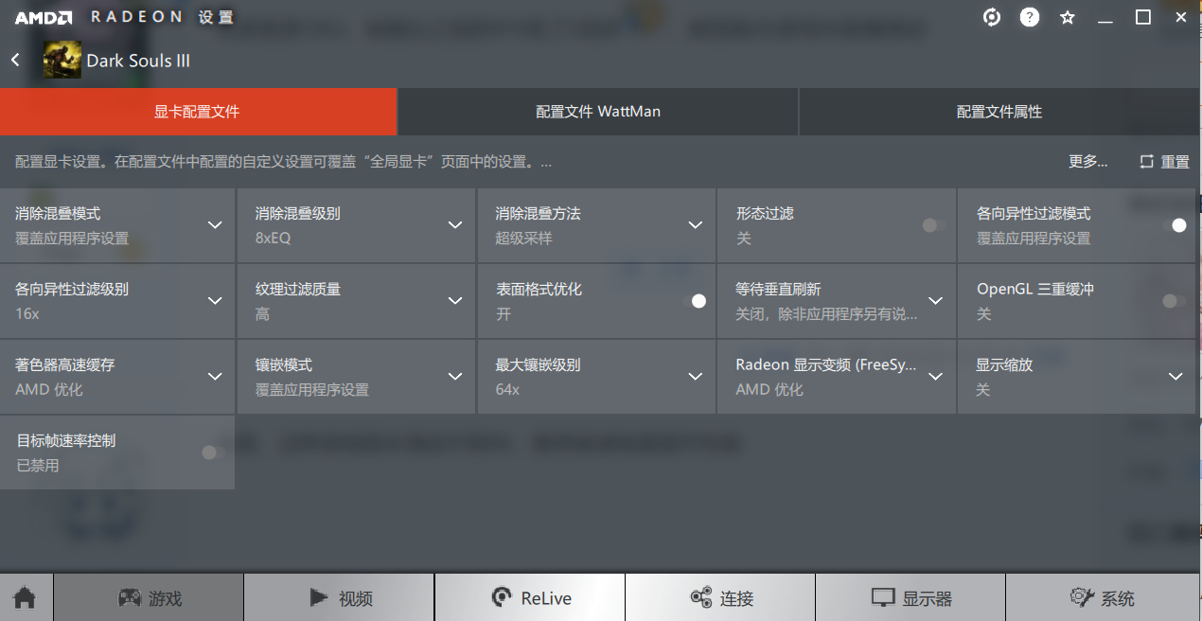Close the Radeon Settings window

point(1180,17)
